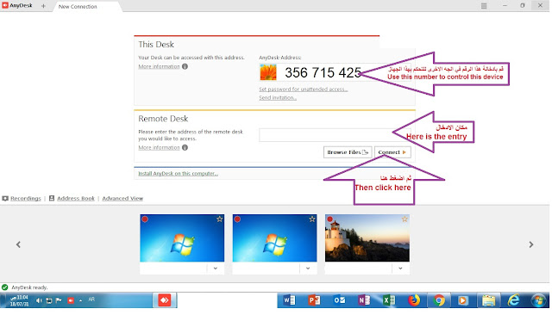Open the Windows Start button

coord(538,300)
